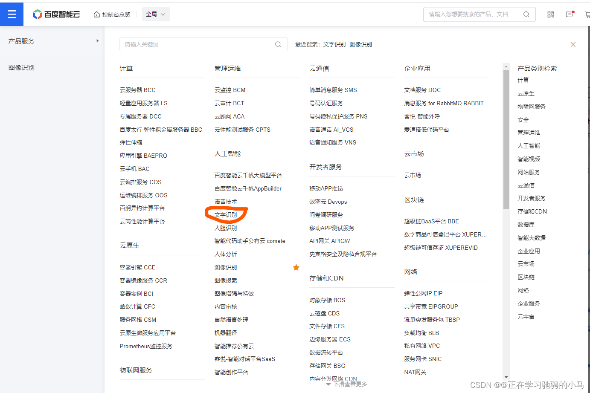Jump to 智能大数据 in category index
Image resolution: width=590 pixels, height=393 pixels.
(532, 238)
